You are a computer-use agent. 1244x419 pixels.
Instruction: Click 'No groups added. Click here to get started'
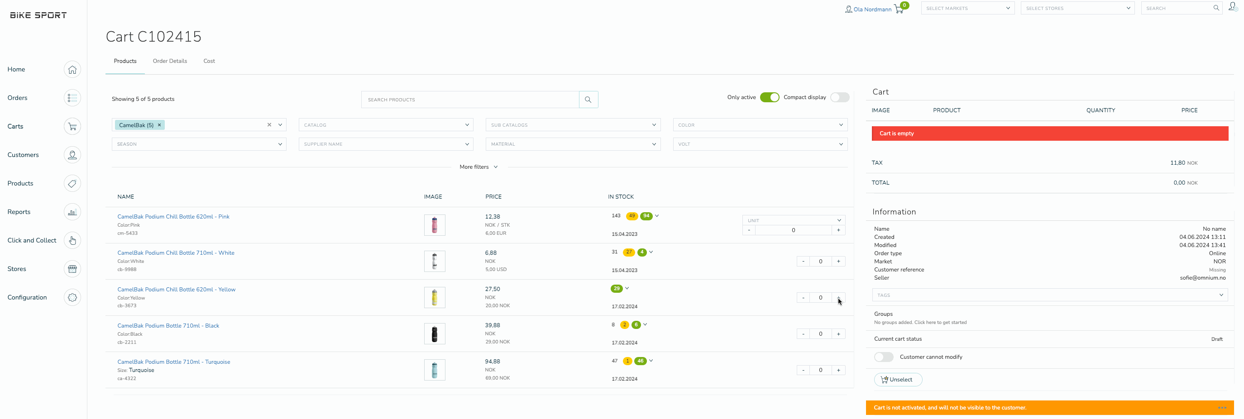(920, 323)
